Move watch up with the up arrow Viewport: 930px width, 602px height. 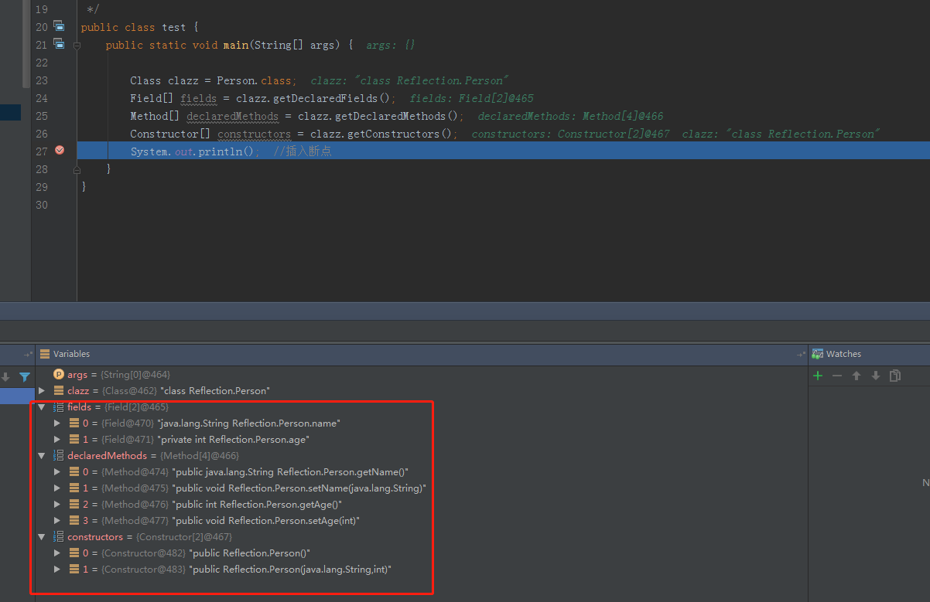click(856, 376)
